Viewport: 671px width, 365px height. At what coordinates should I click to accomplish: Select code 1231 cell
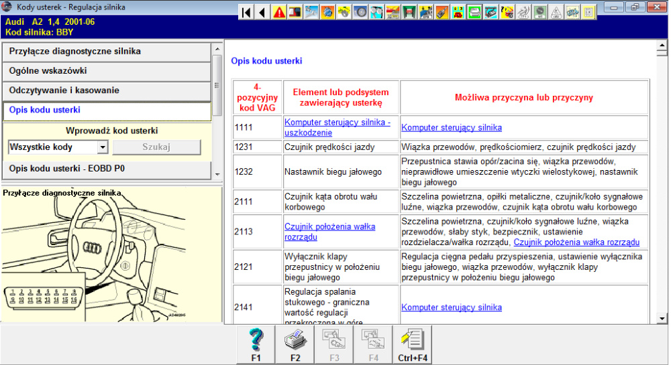click(257, 147)
